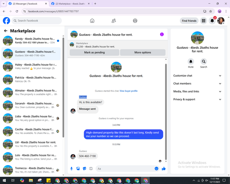The image size is (230, 184).
Task: Expand Privacy & support section
Action: click(x=197, y=99)
